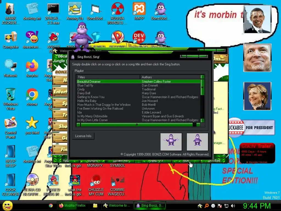Select the highlighted song Beautiful Dreamer

[138, 81]
